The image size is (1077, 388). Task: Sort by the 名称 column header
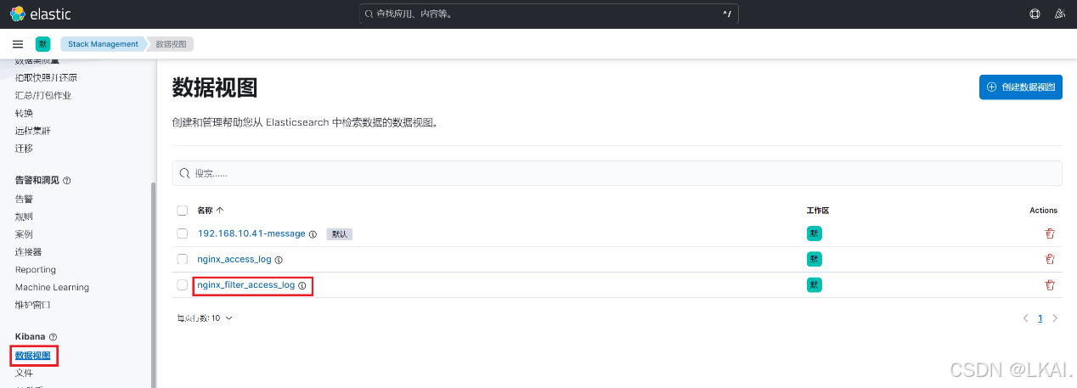(x=210, y=211)
